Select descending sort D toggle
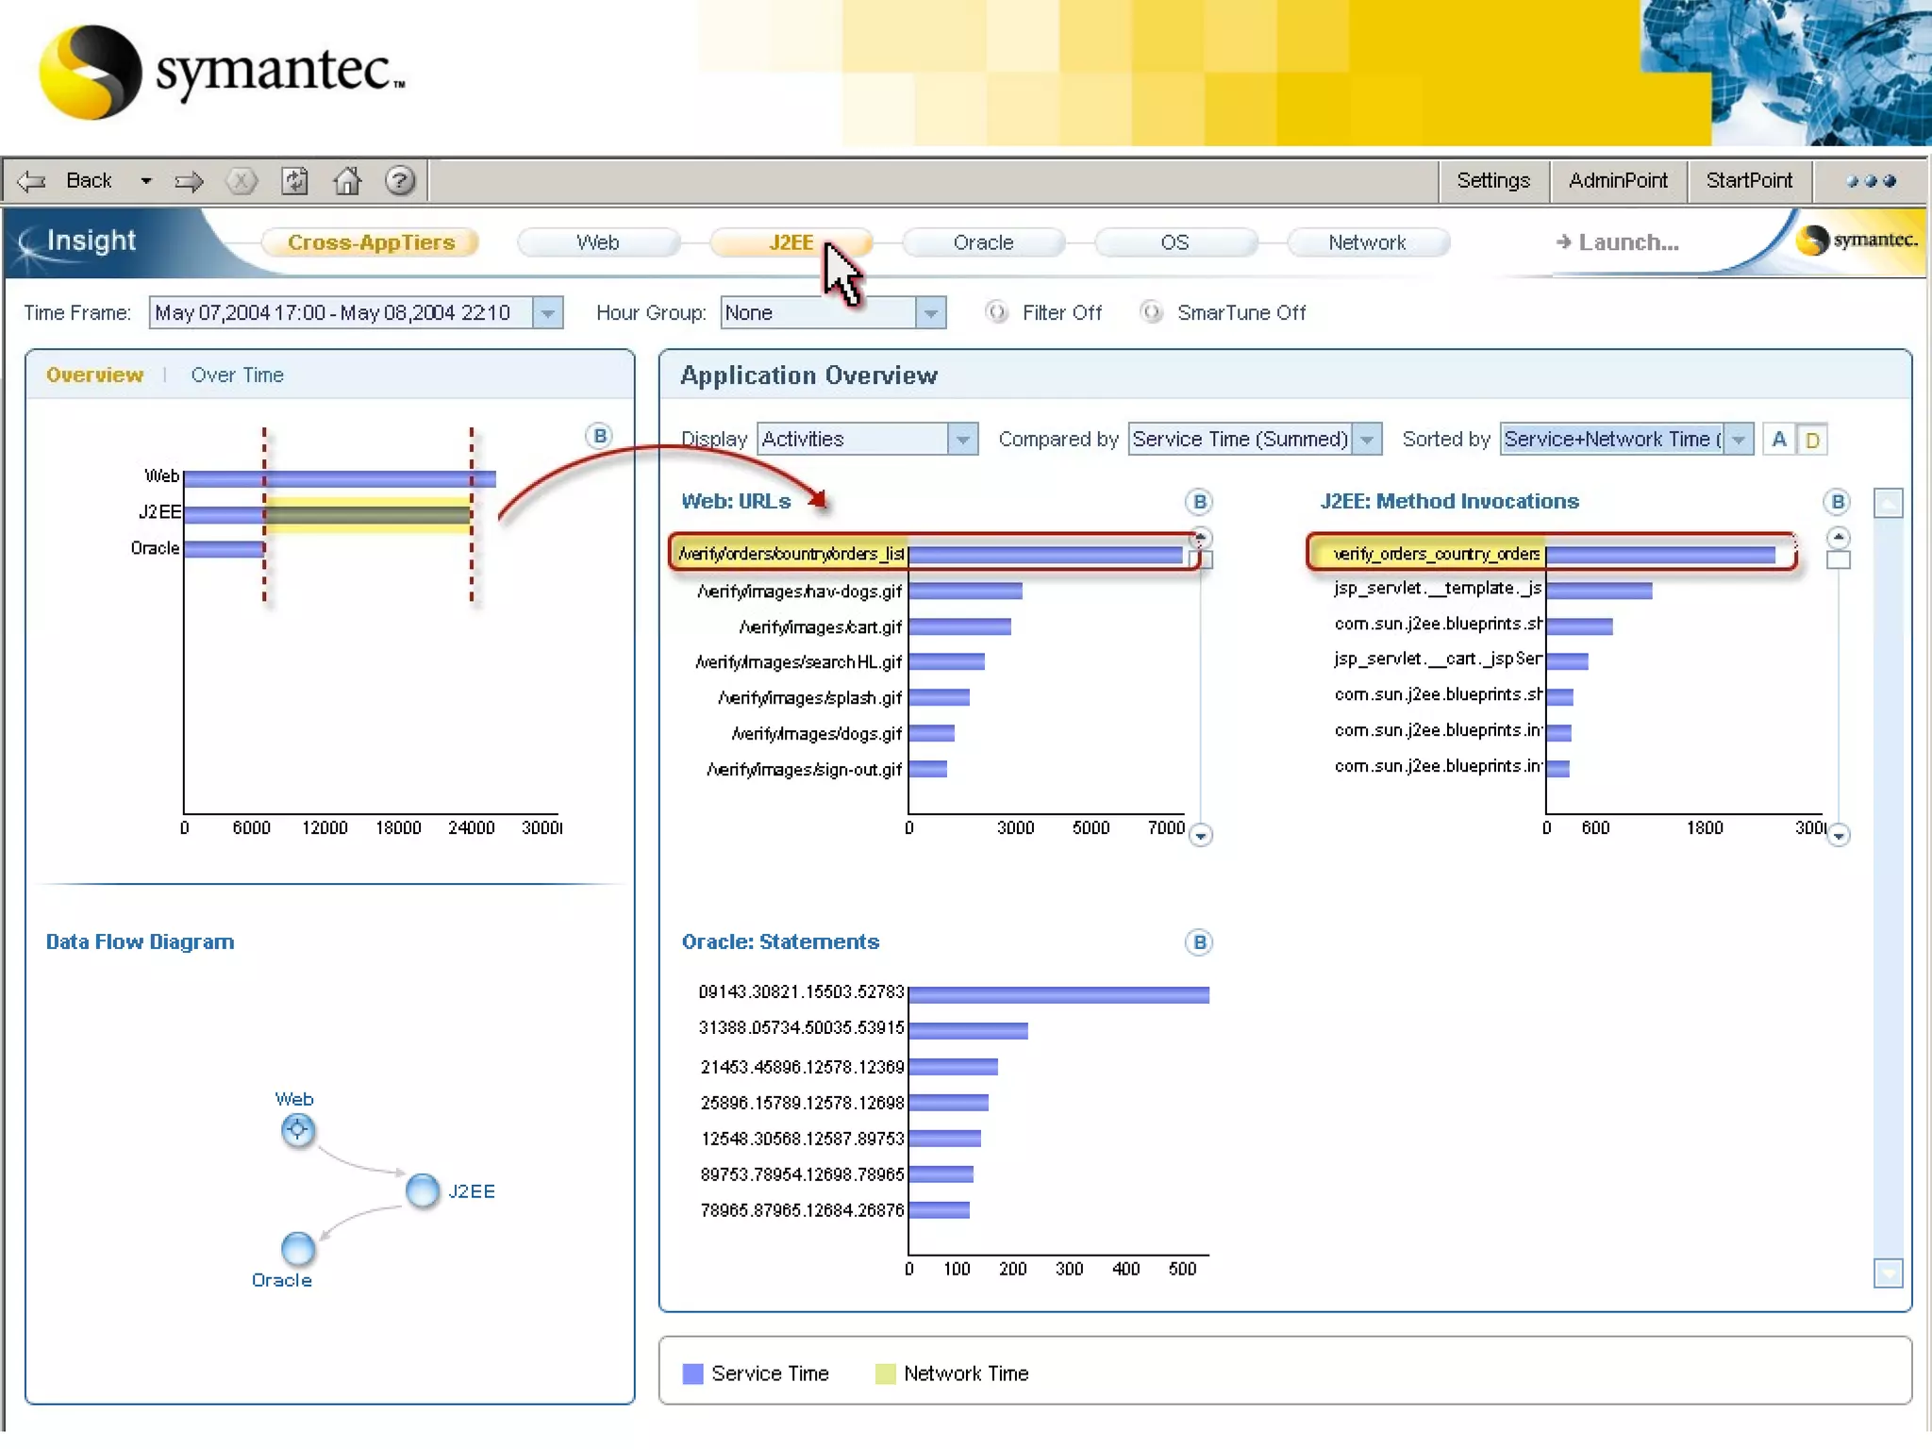 [x=1812, y=440]
